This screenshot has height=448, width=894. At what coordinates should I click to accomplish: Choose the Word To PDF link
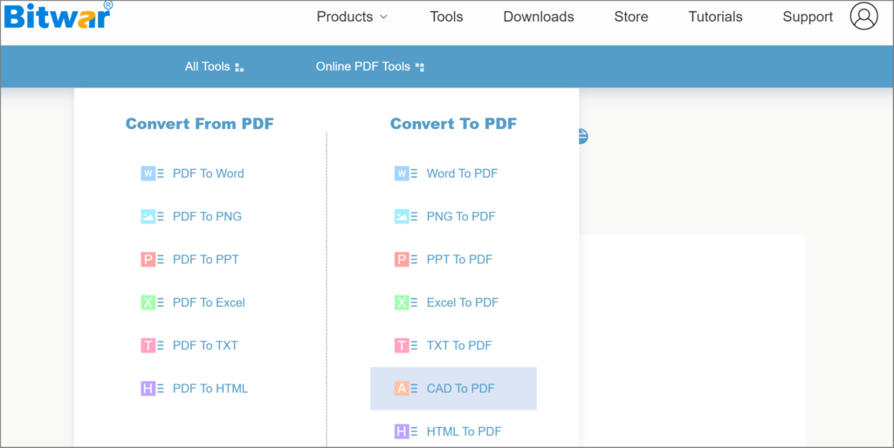[462, 173]
